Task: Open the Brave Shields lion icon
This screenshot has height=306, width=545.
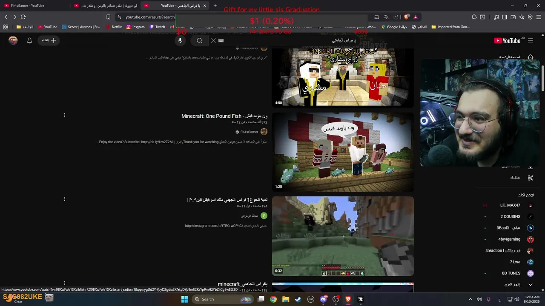Action: [407, 17]
